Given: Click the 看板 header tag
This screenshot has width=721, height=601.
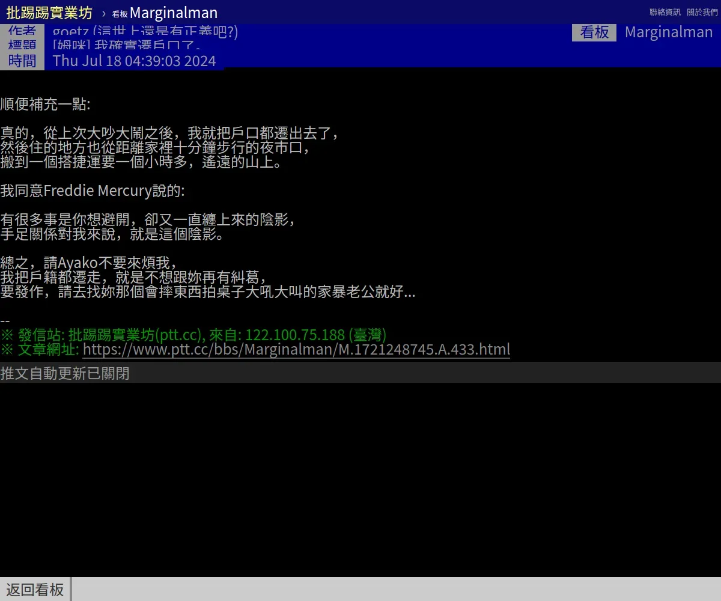Looking at the screenshot, I should [594, 32].
